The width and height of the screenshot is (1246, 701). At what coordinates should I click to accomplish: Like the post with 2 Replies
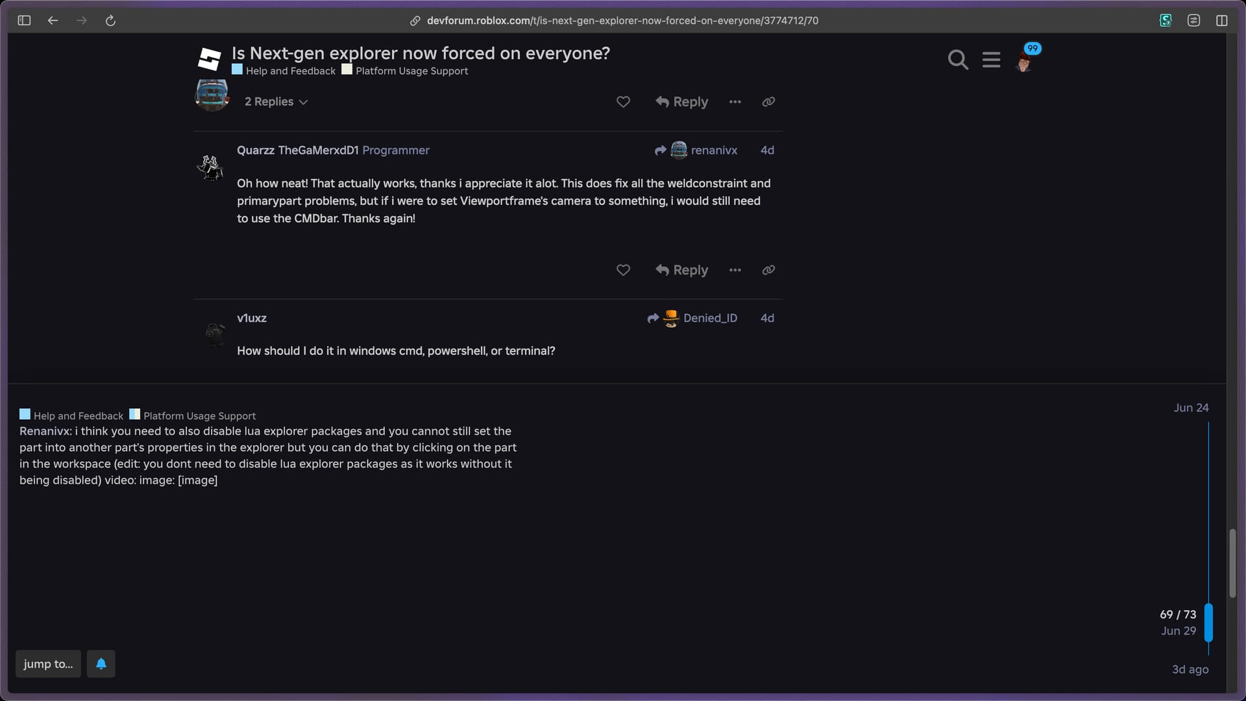coord(623,102)
